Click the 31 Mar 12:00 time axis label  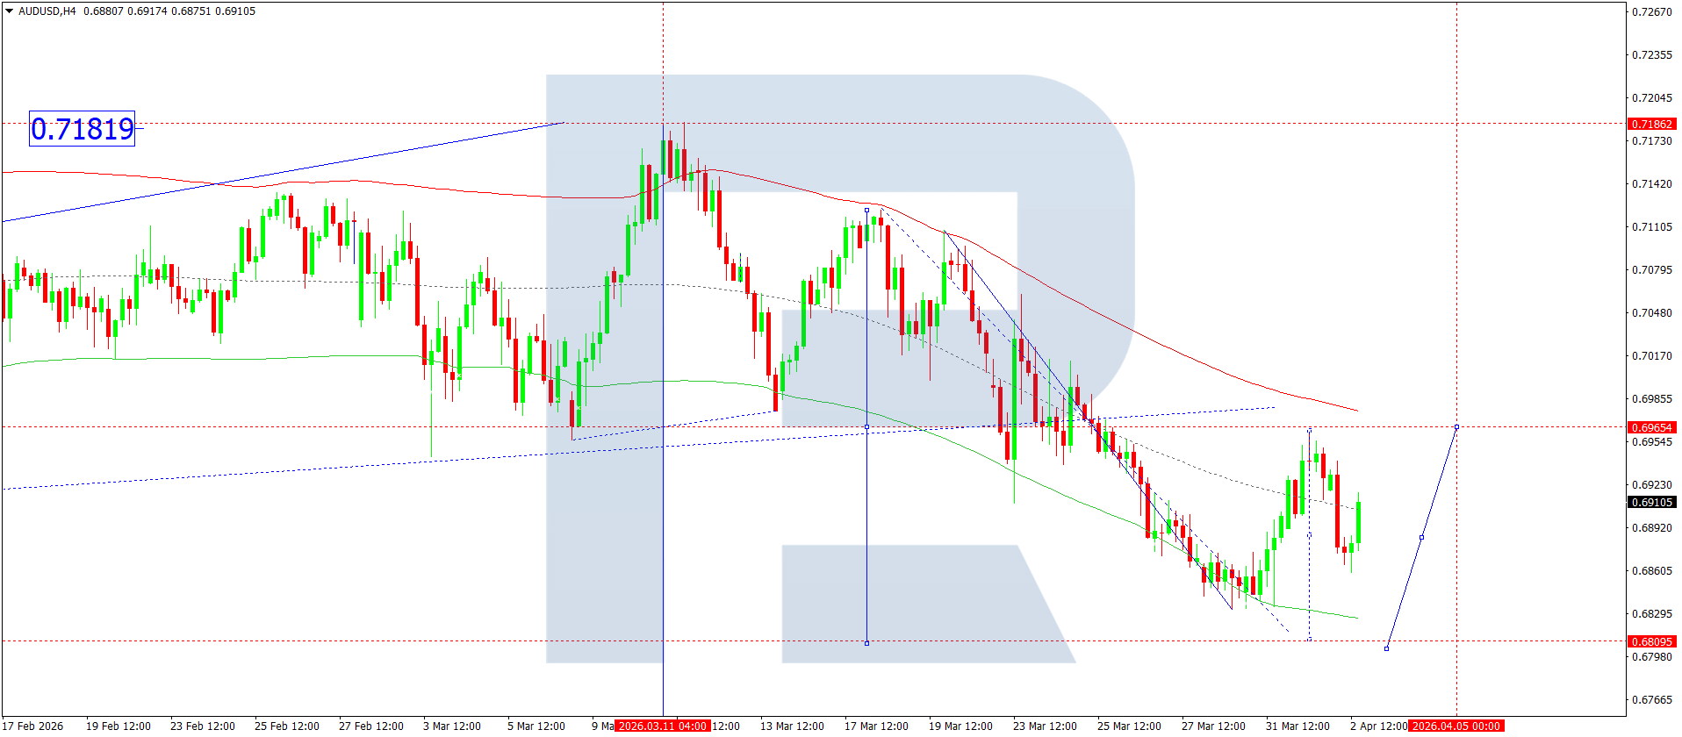pos(1297,726)
